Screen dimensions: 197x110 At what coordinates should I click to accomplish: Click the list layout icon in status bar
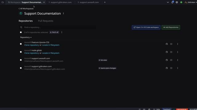click(139, 109)
